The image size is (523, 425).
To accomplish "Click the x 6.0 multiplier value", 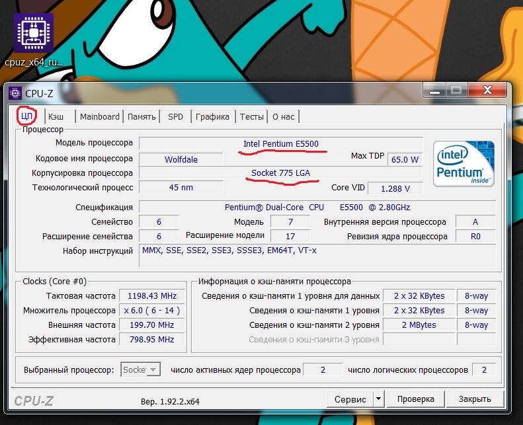I will (152, 311).
